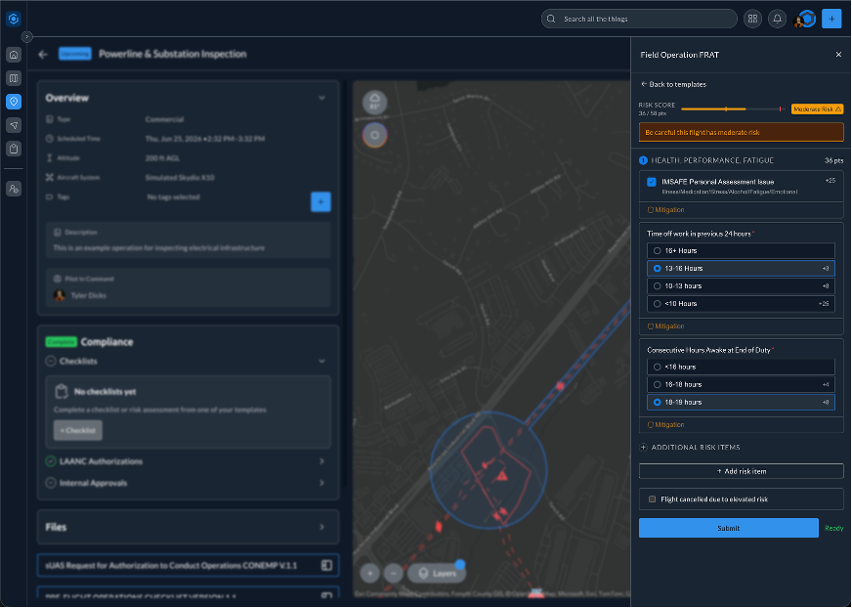Click the + Checklist button
852x608 pixels.
pyautogui.click(x=78, y=431)
